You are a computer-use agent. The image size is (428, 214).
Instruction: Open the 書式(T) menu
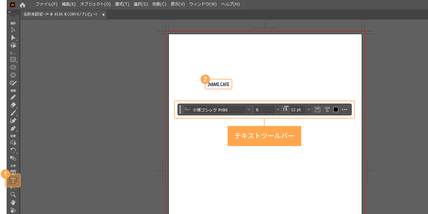tap(122, 5)
